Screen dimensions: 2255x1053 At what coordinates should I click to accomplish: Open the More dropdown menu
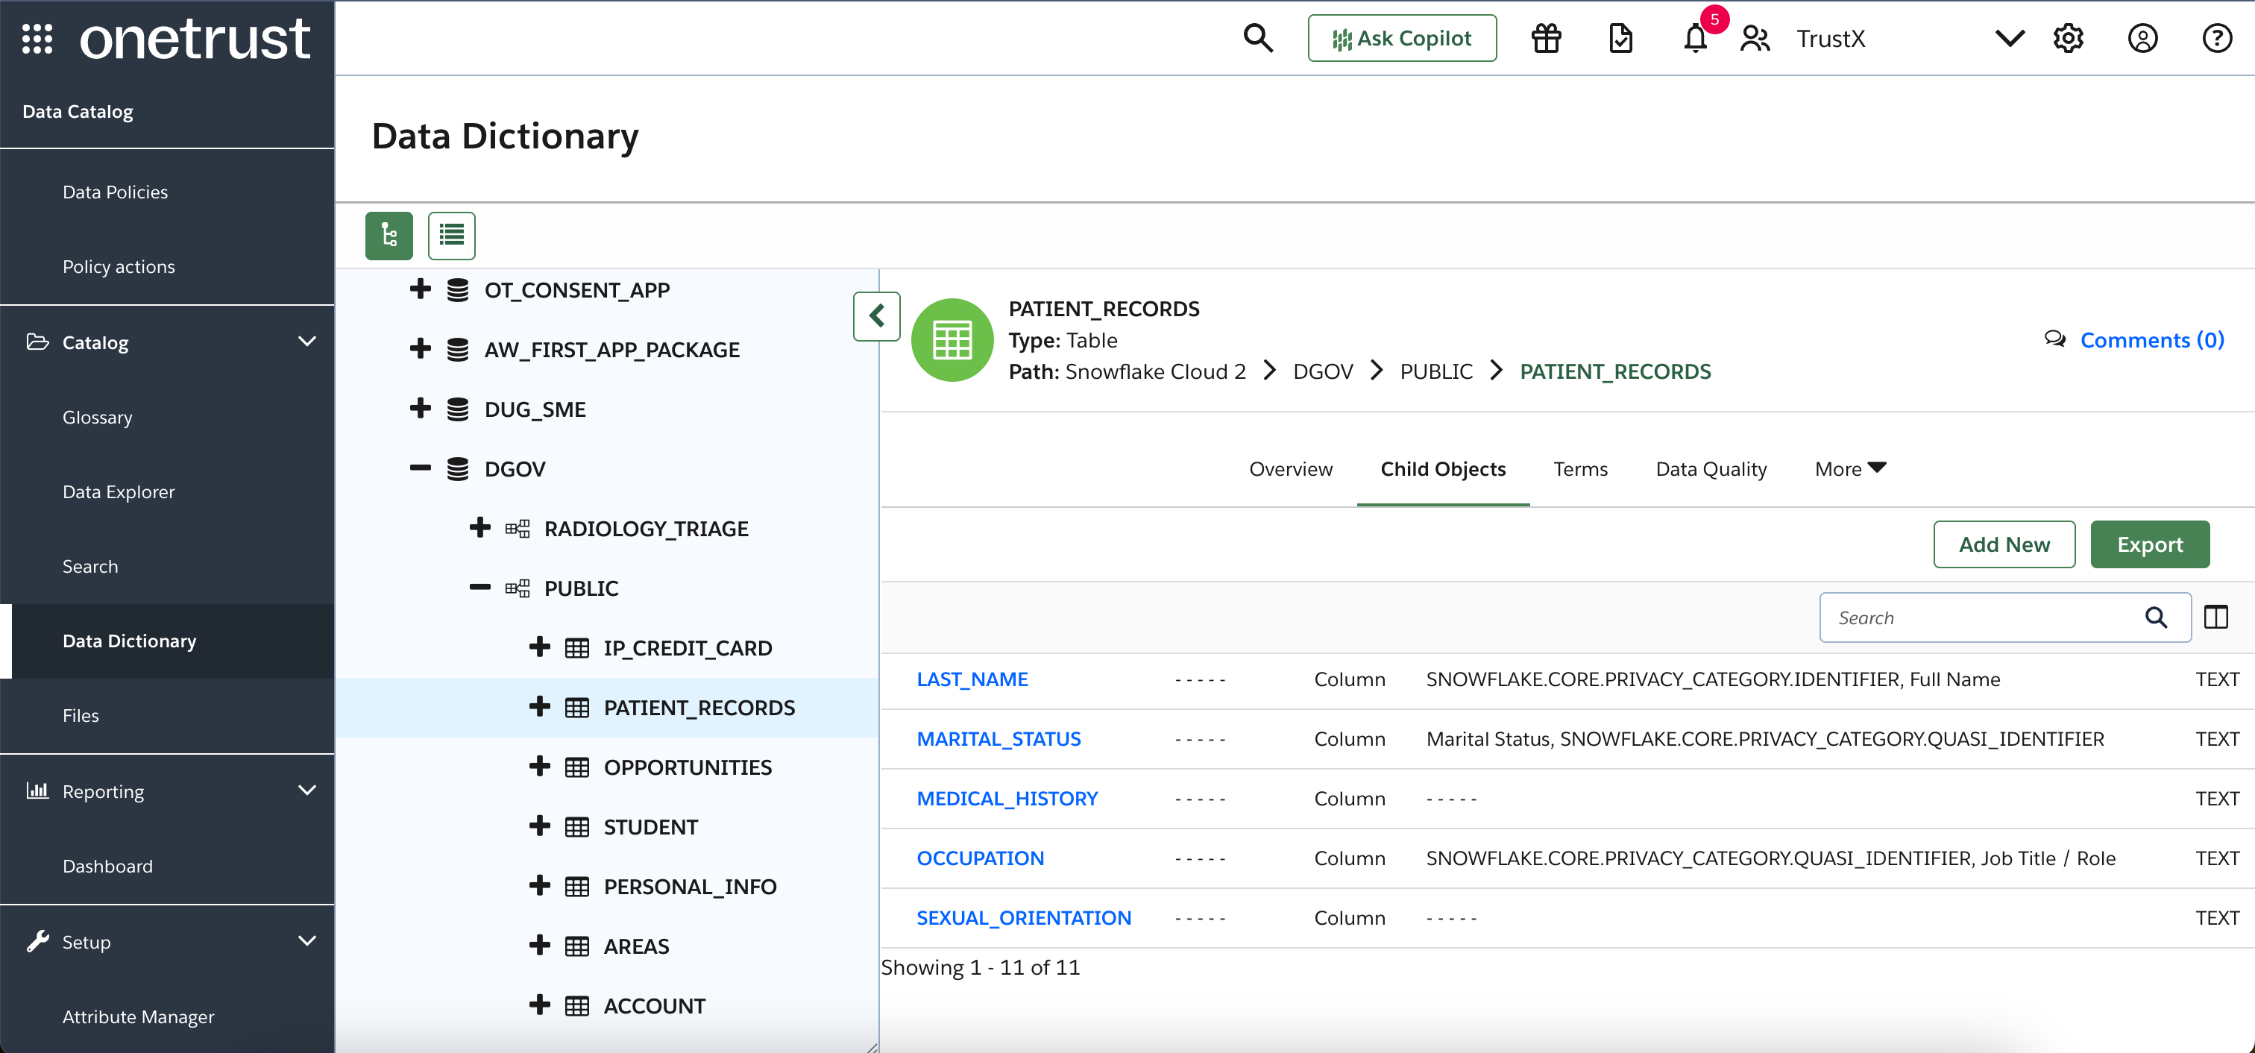[x=1849, y=469]
